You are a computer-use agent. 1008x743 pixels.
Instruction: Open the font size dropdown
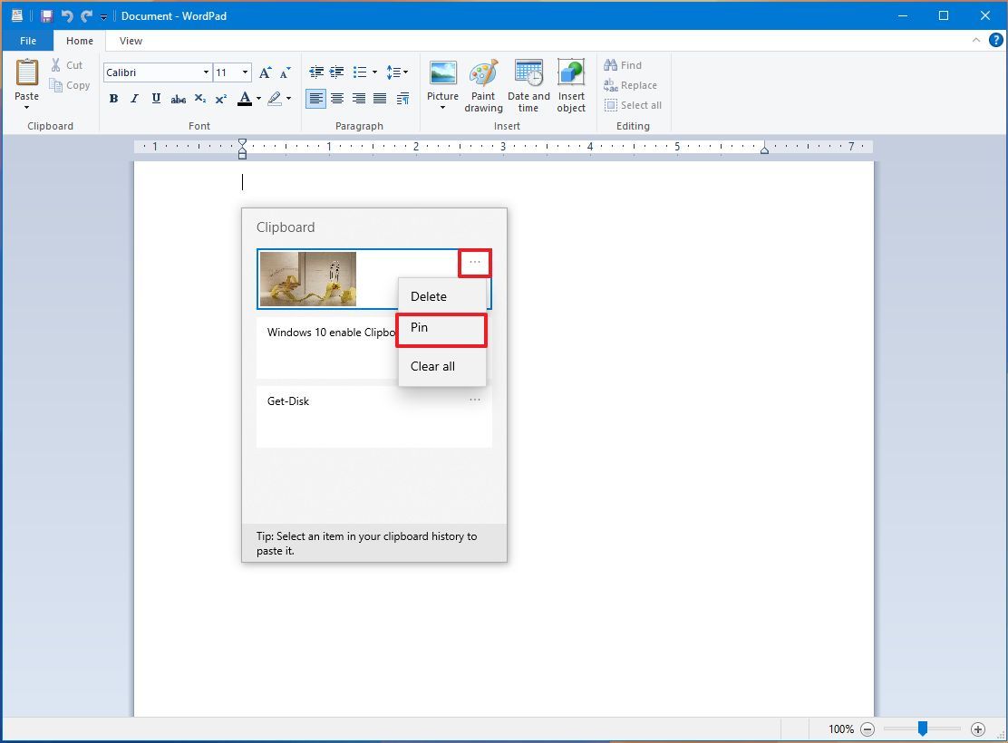[x=244, y=72]
